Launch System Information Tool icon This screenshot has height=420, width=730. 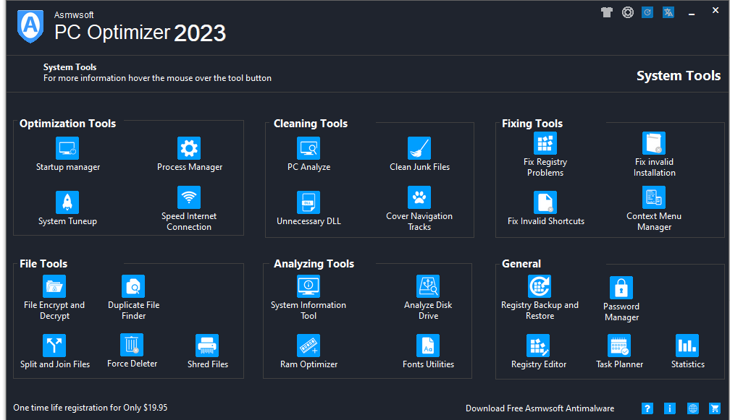point(309,286)
